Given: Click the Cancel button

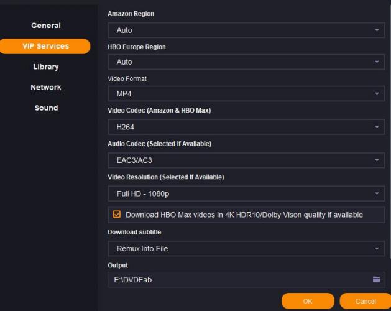Looking at the screenshot, I should 366,301.
